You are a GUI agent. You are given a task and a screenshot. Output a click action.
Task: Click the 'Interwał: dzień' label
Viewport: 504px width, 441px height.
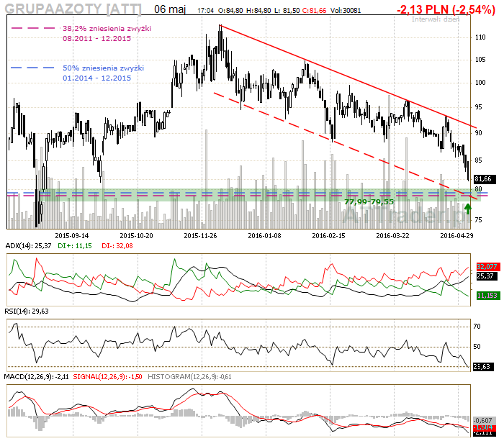coord(436,19)
